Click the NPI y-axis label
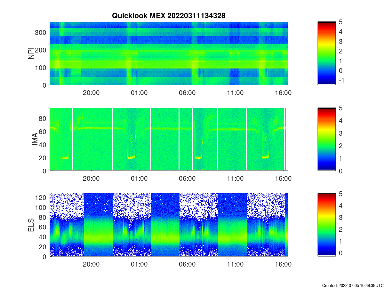384x288 pixels. tap(31, 53)
